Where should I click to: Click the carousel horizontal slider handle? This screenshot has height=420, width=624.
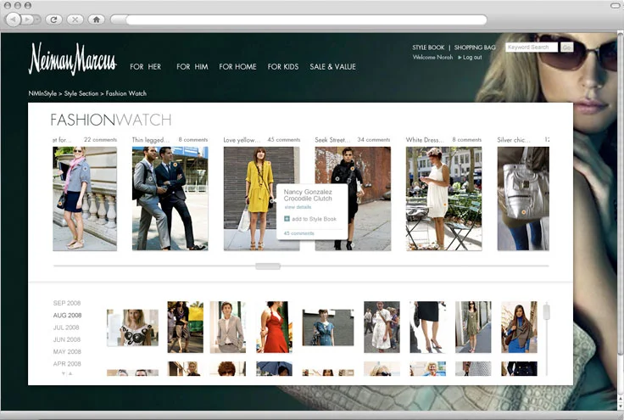(x=268, y=266)
